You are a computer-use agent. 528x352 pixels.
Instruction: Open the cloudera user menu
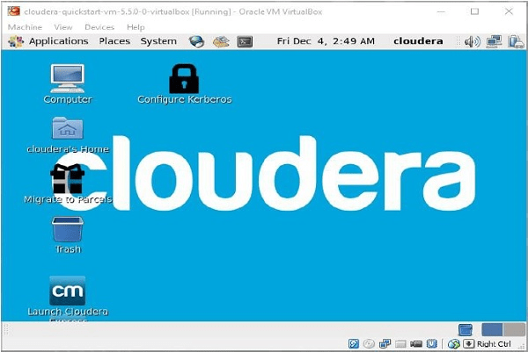pyautogui.click(x=419, y=41)
